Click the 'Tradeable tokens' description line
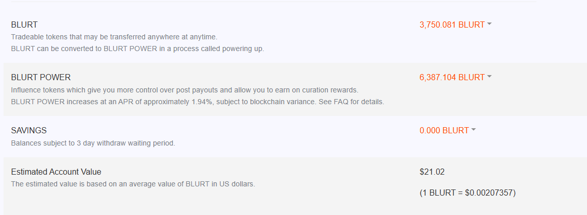Image resolution: width=587 pixels, height=215 pixels. 114,37
